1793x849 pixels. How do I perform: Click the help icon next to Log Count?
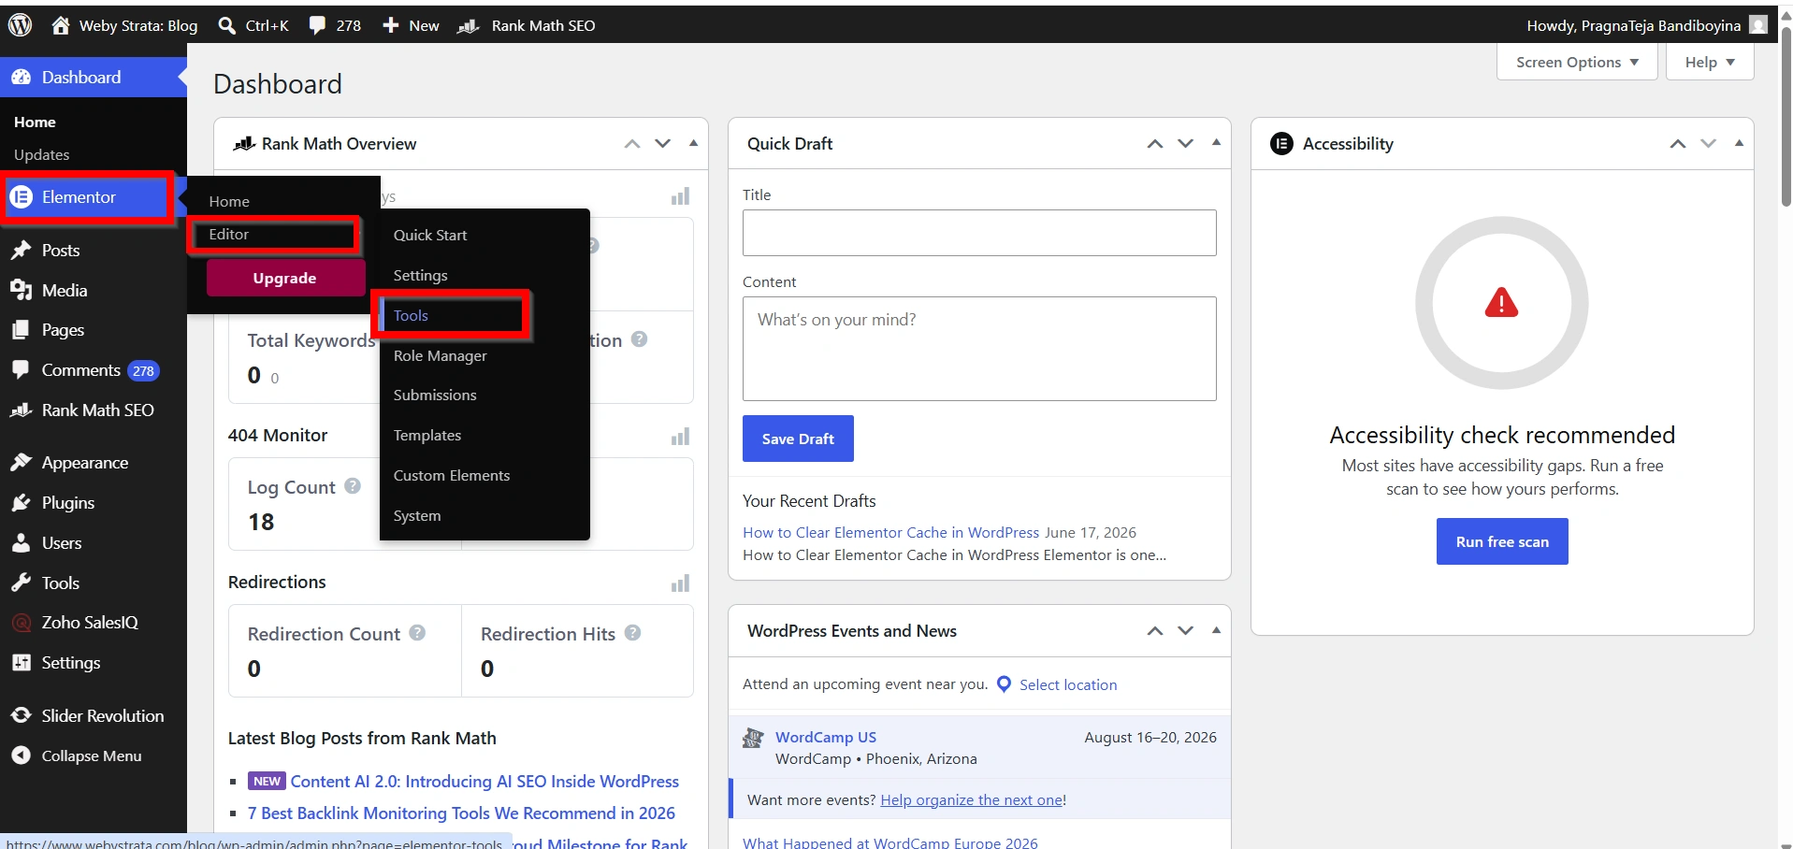[353, 486]
